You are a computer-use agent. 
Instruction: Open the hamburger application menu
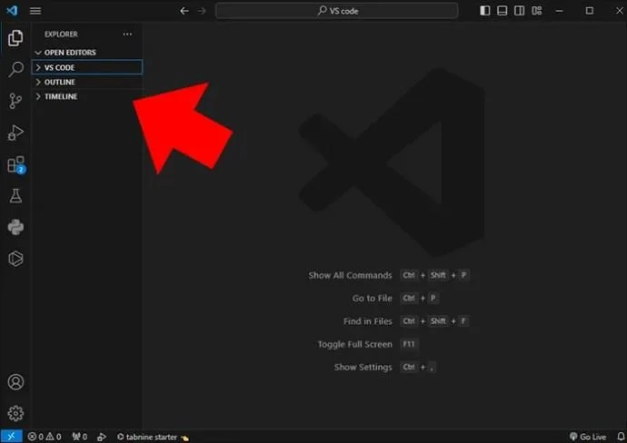pos(35,11)
